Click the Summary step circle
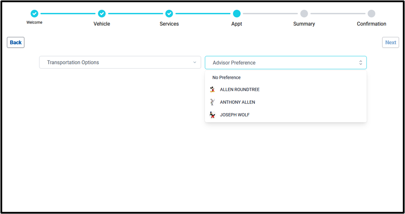The image size is (405, 214). click(x=304, y=14)
